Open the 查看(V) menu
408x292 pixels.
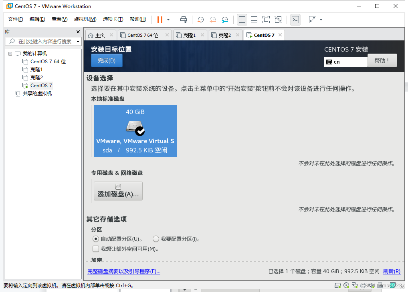pos(60,19)
